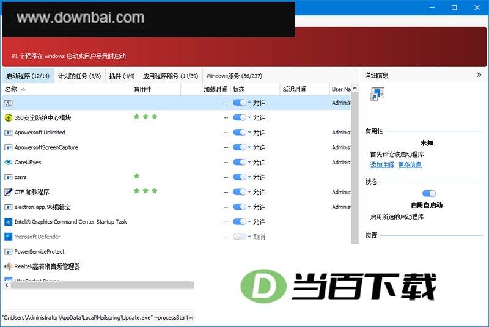Sort by User Name column header

point(340,89)
